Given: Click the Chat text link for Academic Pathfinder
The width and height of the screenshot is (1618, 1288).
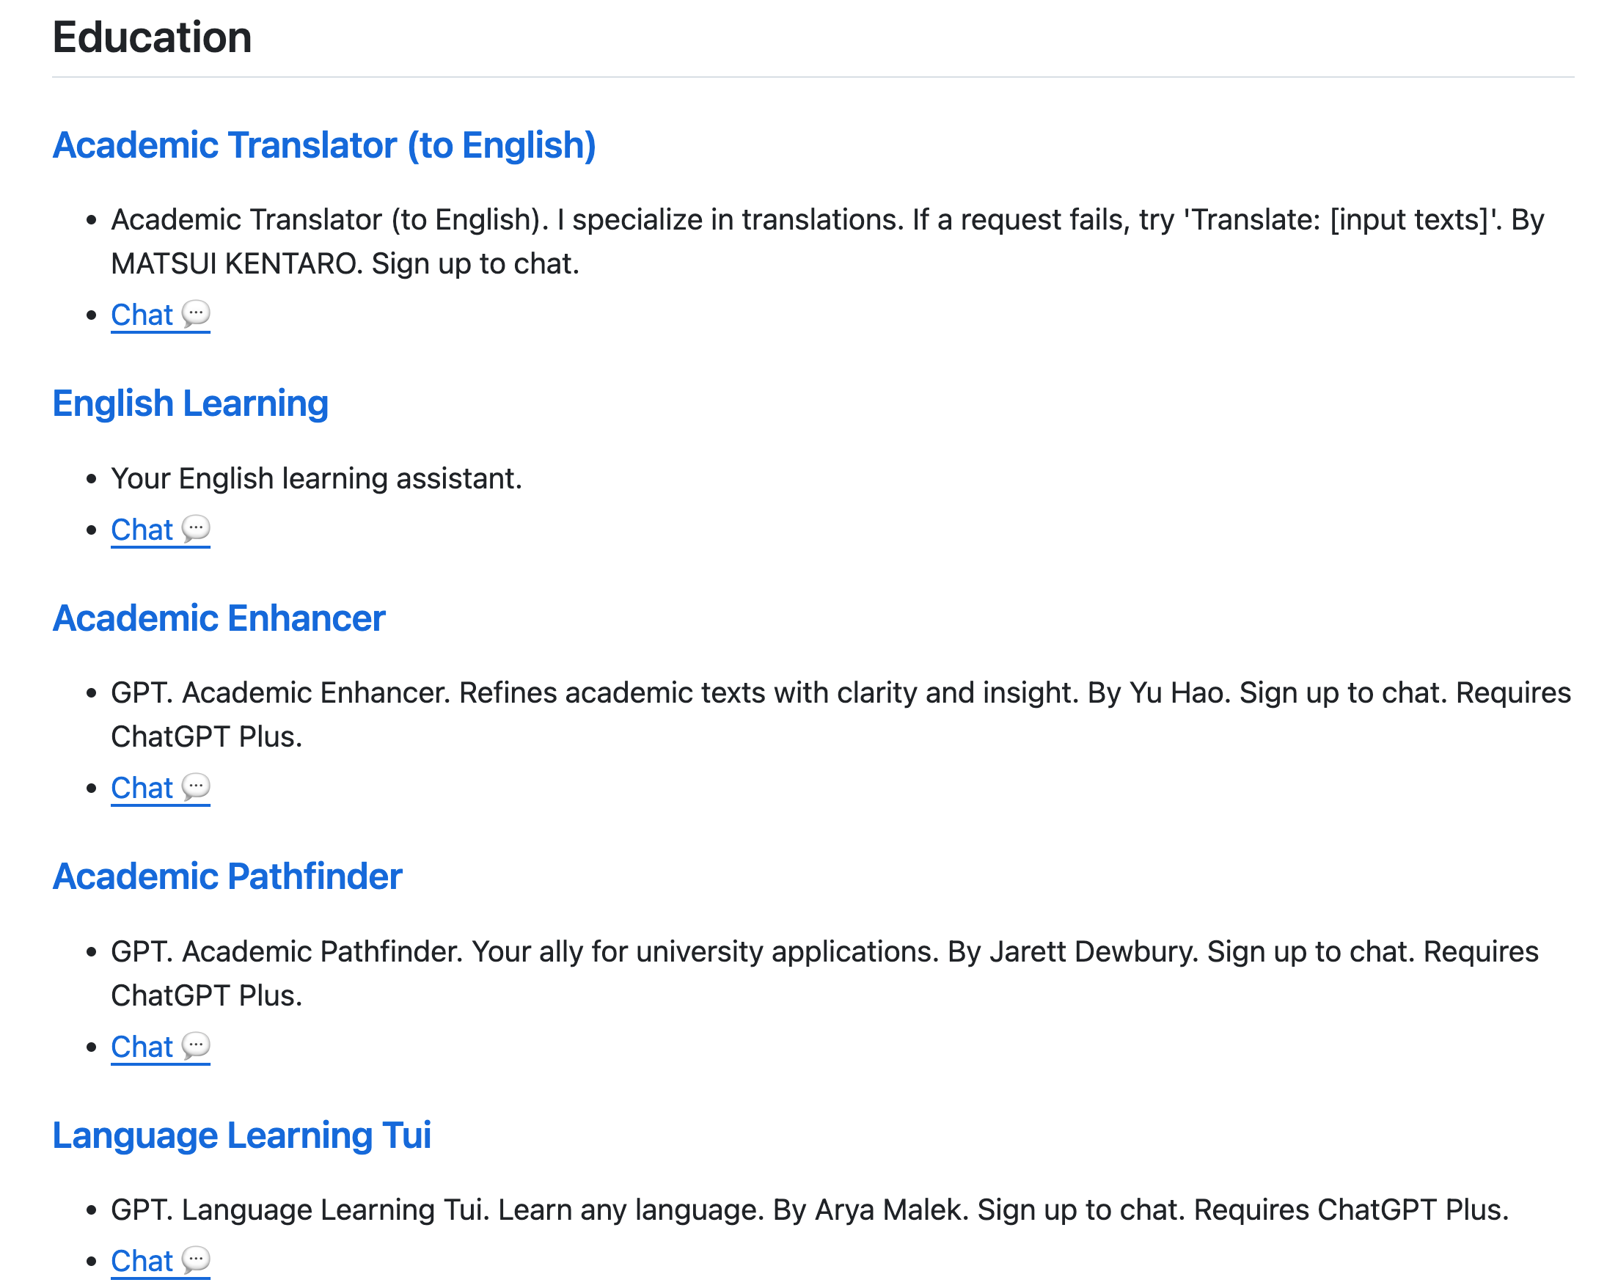Looking at the screenshot, I should (142, 1047).
